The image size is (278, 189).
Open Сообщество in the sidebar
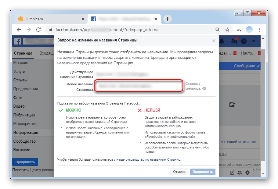(24, 141)
